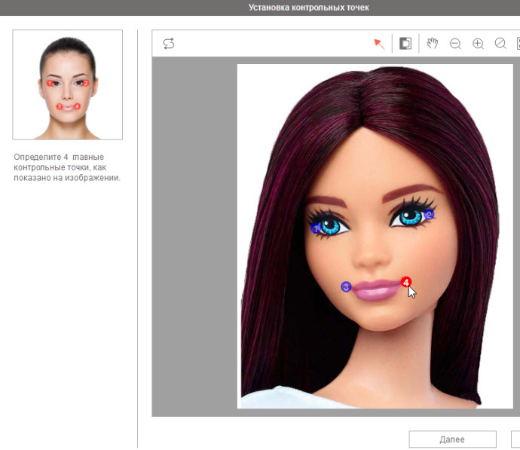Click the Далее button

click(452, 439)
